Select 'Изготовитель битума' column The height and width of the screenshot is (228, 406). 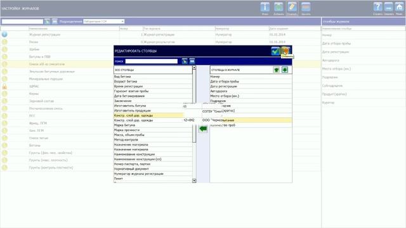point(148,106)
